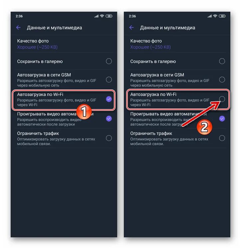Uncheck auto-play video on right screen

click(222, 118)
